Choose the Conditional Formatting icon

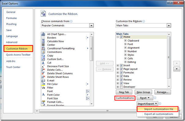43,48
